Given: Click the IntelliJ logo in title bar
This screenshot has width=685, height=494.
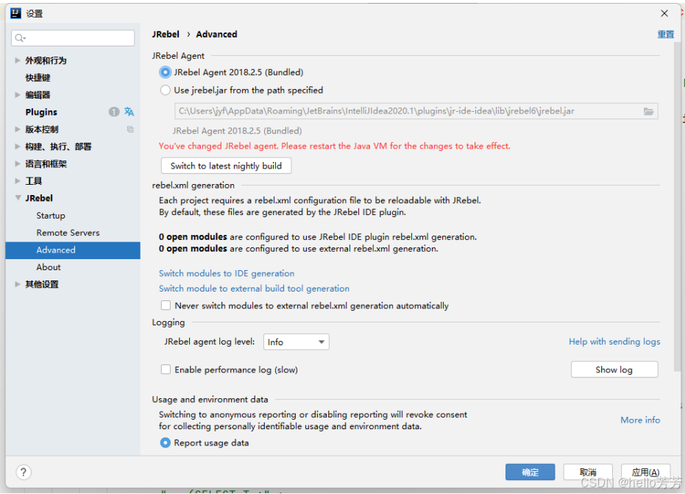Looking at the screenshot, I should pyautogui.click(x=15, y=13).
